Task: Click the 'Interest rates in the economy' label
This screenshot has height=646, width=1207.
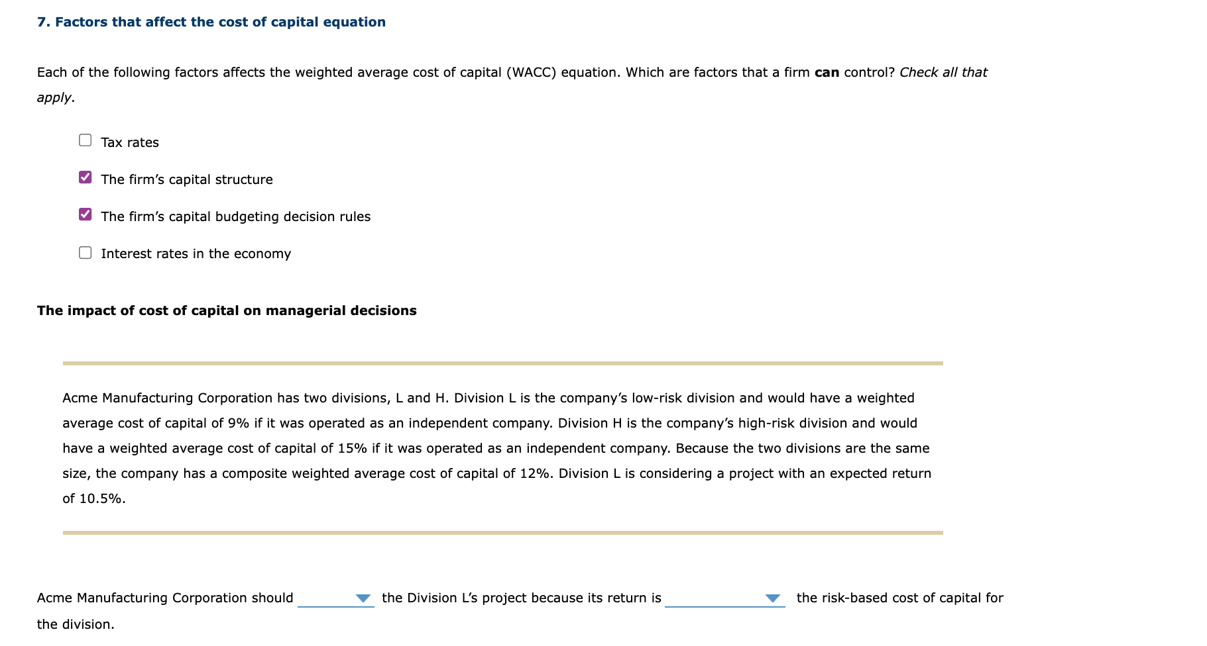Action: tap(196, 253)
